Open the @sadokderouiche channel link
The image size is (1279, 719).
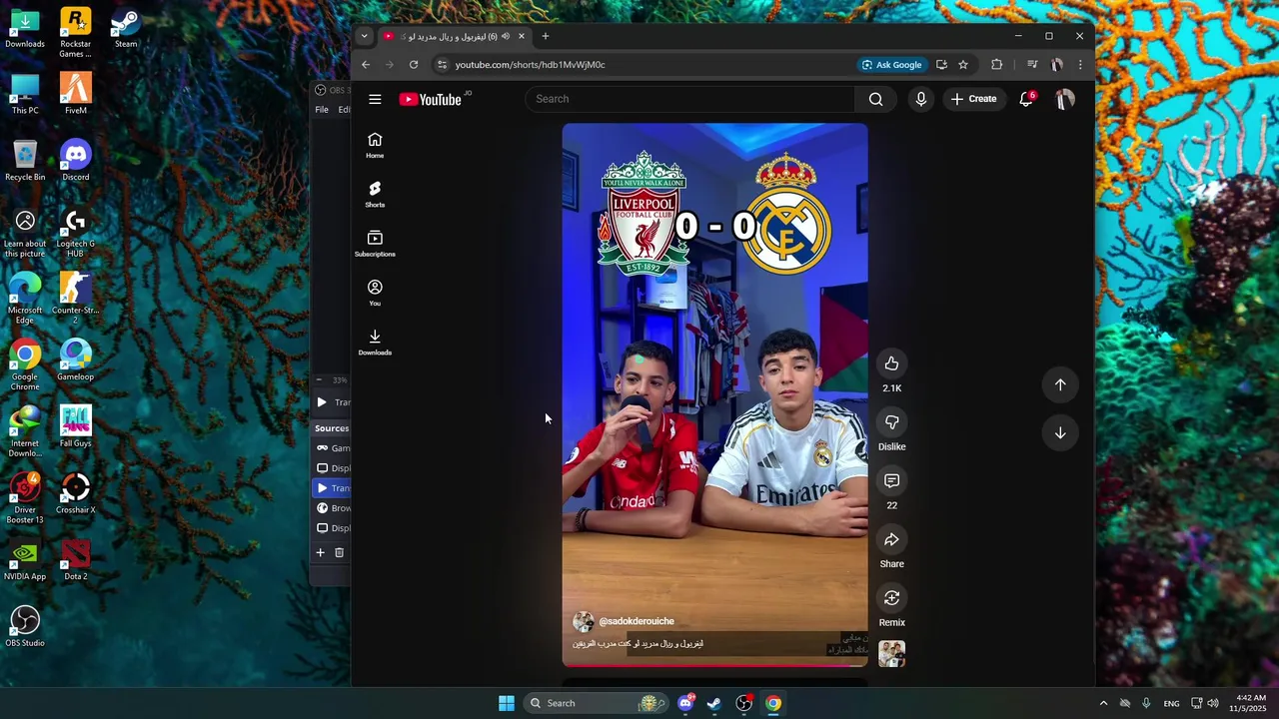pos(637,621)
